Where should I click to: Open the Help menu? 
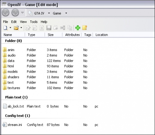coord(44,22)
